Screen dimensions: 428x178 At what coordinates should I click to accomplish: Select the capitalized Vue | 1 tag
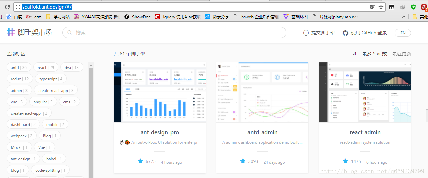pos(44,147)
